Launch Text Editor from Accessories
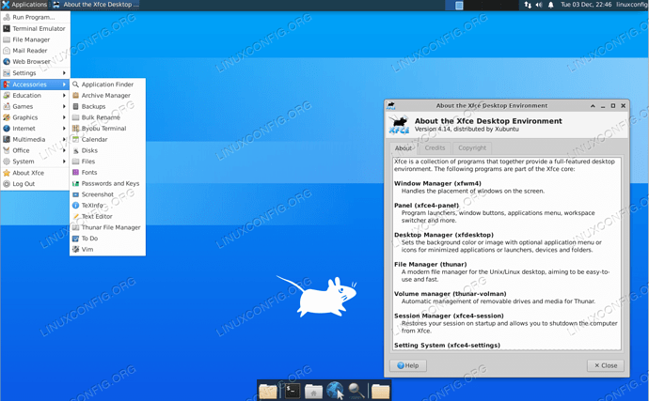This screenshot has height=401, width=649. (x=107, y=216)
